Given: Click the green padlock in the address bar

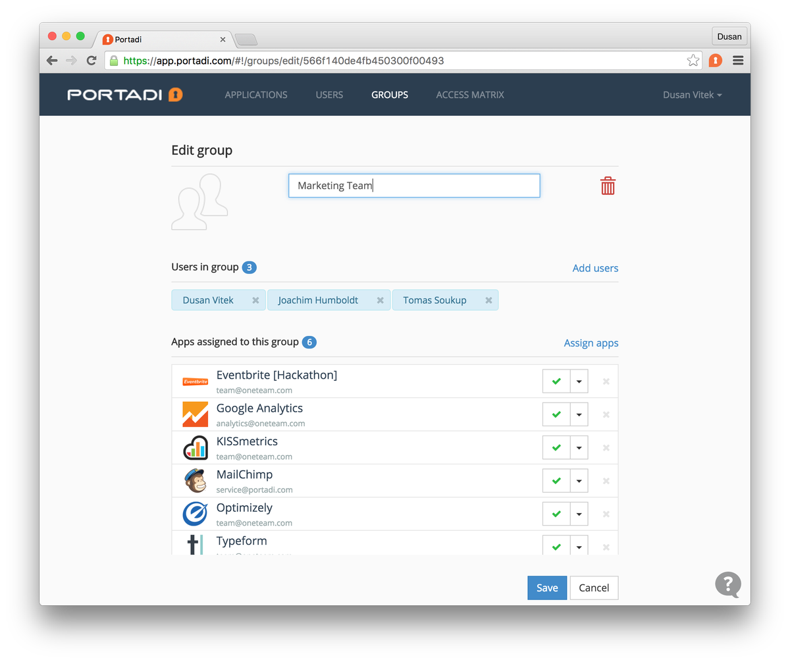Looking at the screenshot, I should click(114, 61).
